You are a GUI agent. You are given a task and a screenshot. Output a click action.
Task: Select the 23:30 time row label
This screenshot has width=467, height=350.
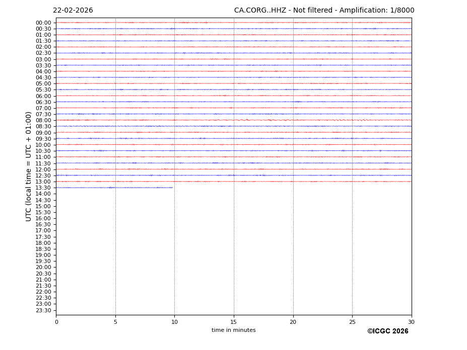click(x=43, y=310)
